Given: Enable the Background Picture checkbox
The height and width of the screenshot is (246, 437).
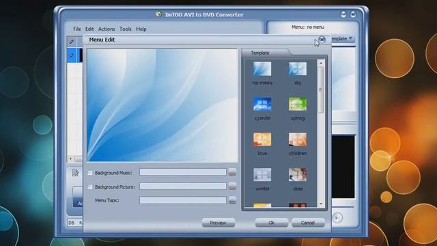Looking at the screenshot, I should [x=90, y=187].
